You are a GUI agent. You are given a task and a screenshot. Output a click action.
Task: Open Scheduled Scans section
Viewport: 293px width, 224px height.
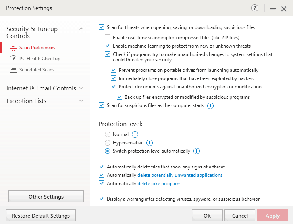tap(37, 70)
